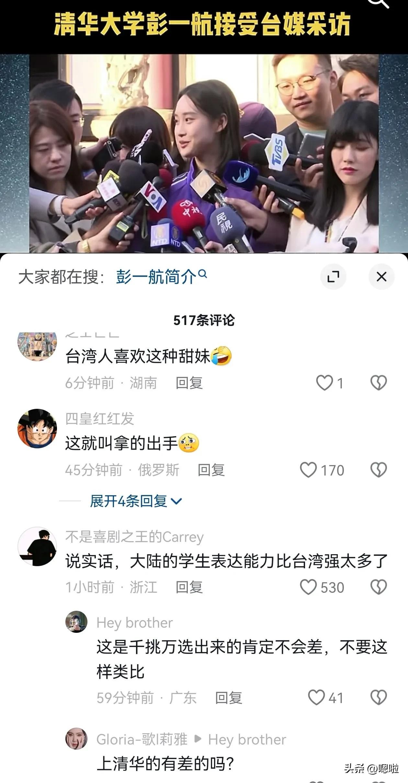The image size is (408, 783).
Task: Reply to the Zhejiang comment by Carrey
Action: pos(189,587)
